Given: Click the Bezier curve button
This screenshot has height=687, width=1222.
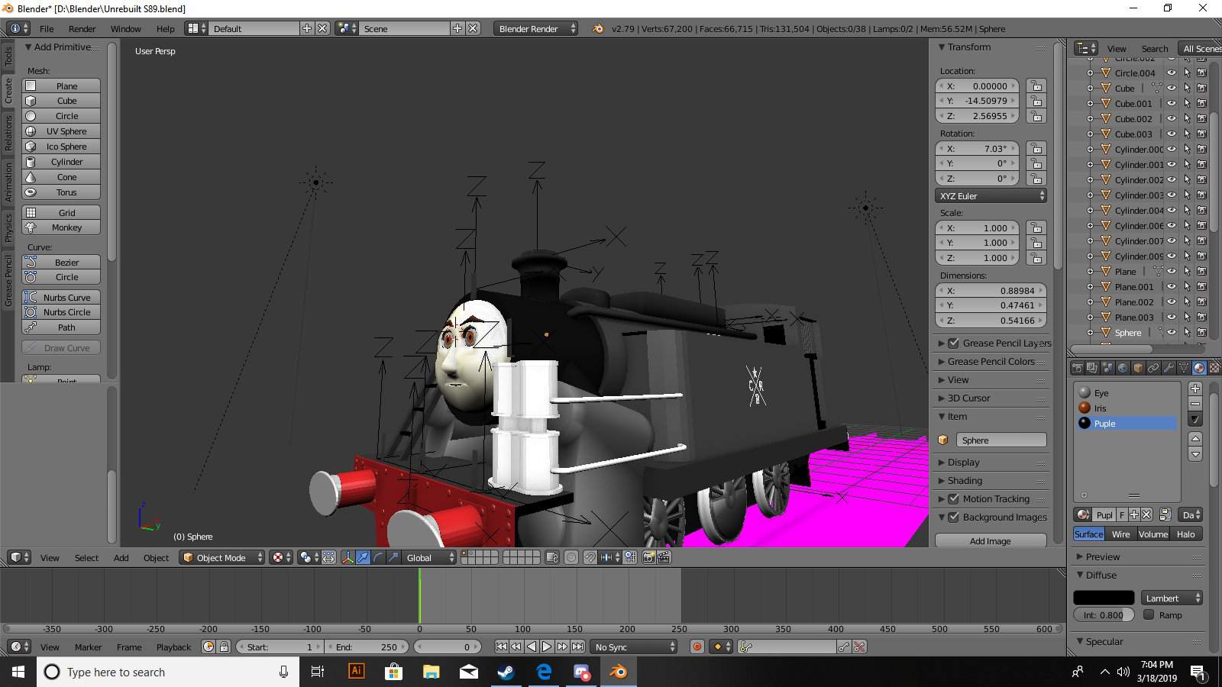Looking at the screenshot, I should 61,262.
